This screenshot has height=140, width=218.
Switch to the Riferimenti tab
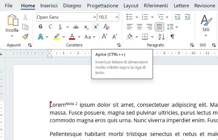pyautogui.click(x=156, y=6)
